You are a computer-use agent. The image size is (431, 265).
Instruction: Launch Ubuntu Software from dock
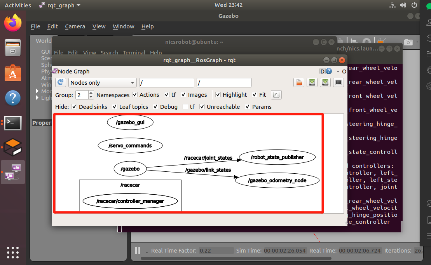pos(13,73)
